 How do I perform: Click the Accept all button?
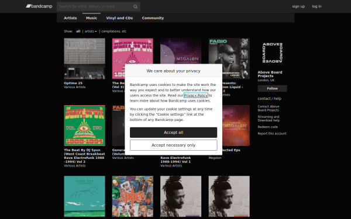pyautogui.click(x=174, y=133)
